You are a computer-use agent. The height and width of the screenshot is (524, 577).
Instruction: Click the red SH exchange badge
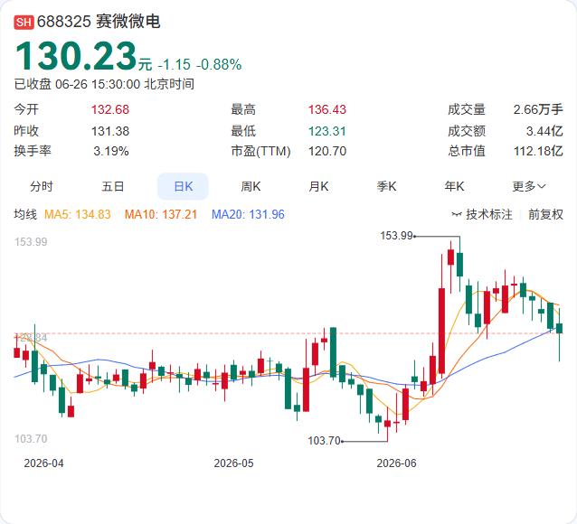(24, 22)
